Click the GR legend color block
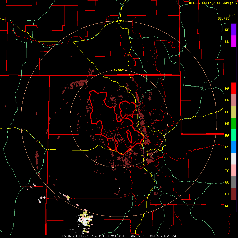Image resolution: width=238 pixels, height=238 pixels. coord(234,100)
